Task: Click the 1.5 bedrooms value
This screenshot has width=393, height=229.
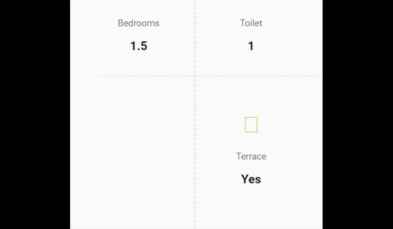Action: (x=139, y=46)
